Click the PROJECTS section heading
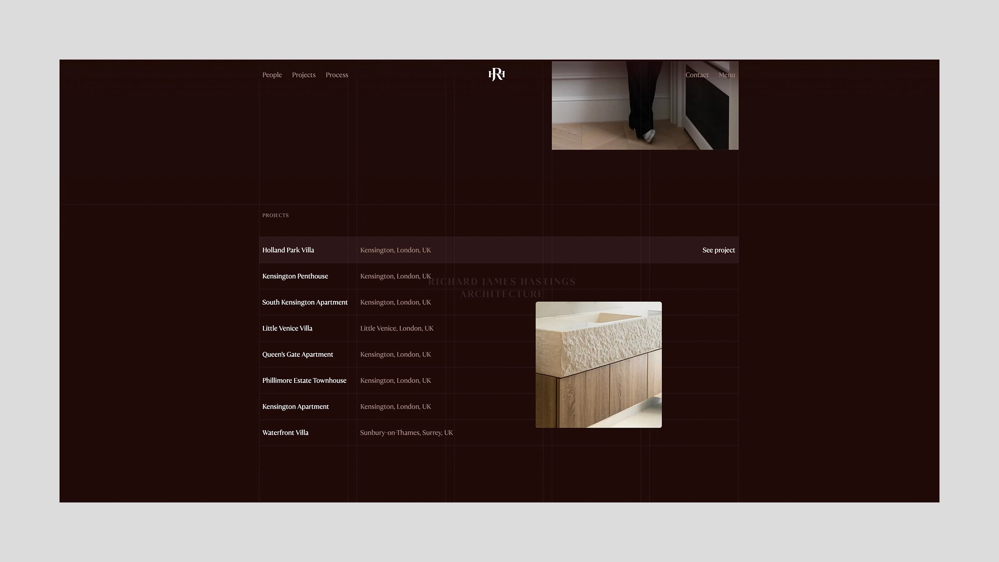999x562 pixels. 275,216
